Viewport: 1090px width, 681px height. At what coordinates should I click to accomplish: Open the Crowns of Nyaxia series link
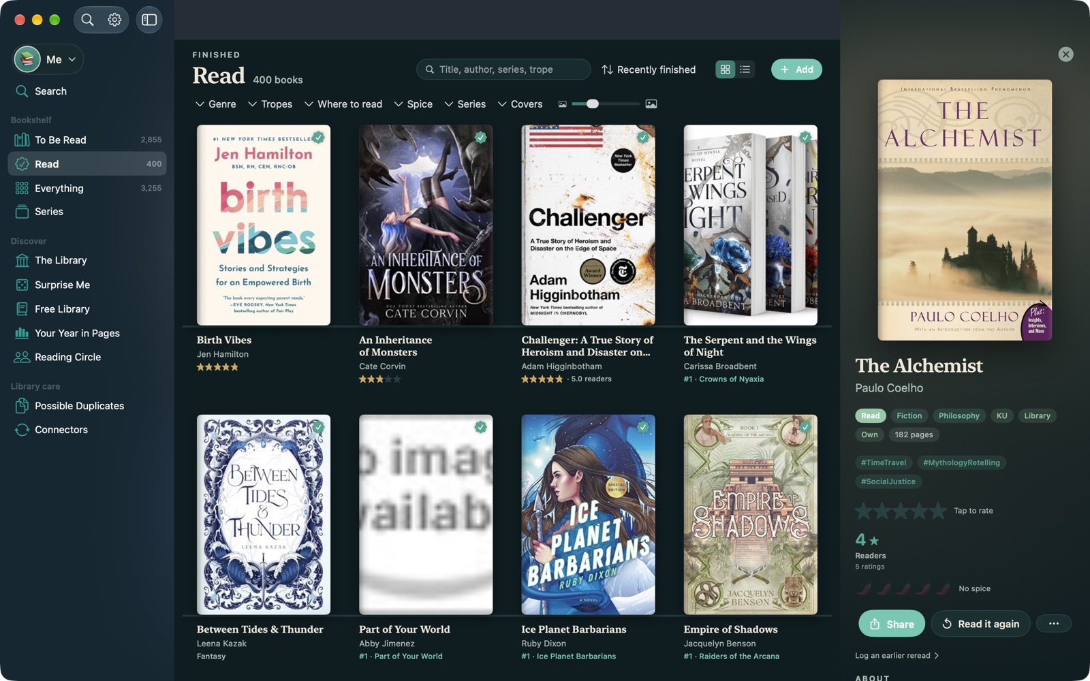click(x=723, y=379)
